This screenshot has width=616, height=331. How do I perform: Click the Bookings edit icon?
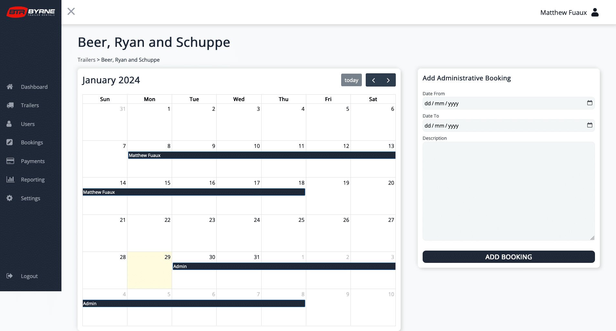coord(10,142)
